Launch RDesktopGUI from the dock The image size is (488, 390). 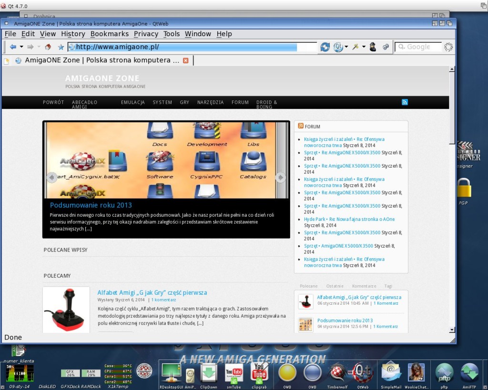click(171, 372)
